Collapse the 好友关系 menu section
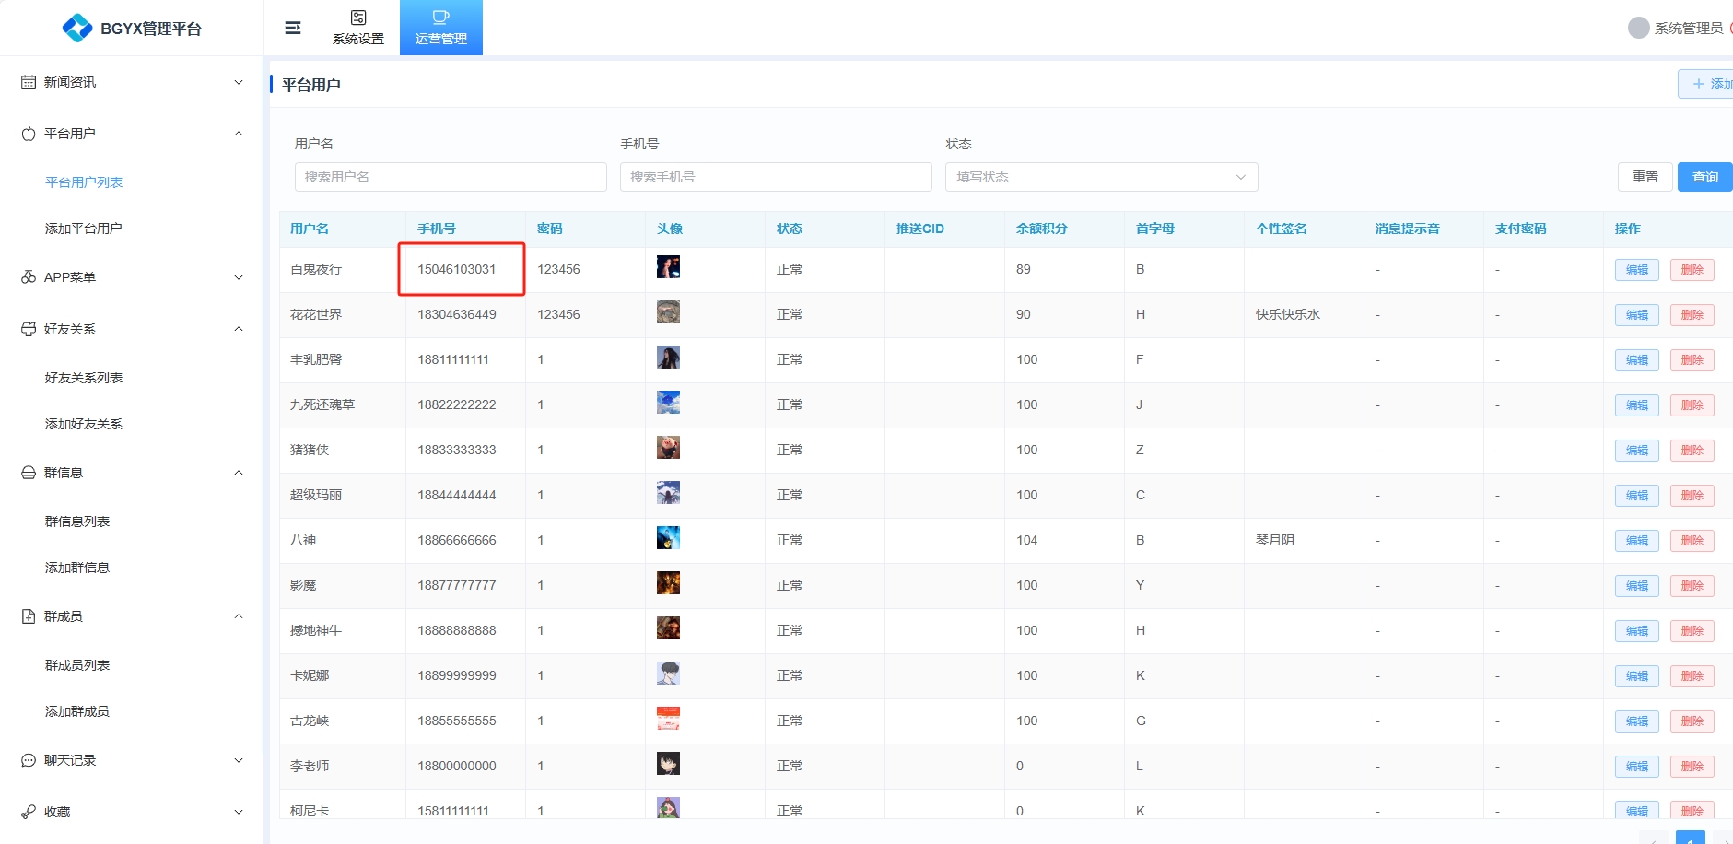This screenshot has height=844, width=1733. click(x=239, y=329)
